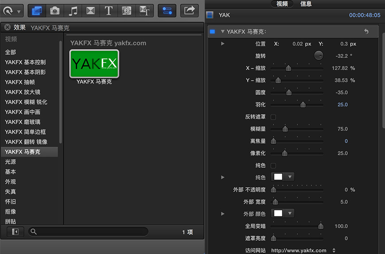Open the Titles browser T icon
The width and height of the screenshot is (385, 254).
(x=108, y=11)
